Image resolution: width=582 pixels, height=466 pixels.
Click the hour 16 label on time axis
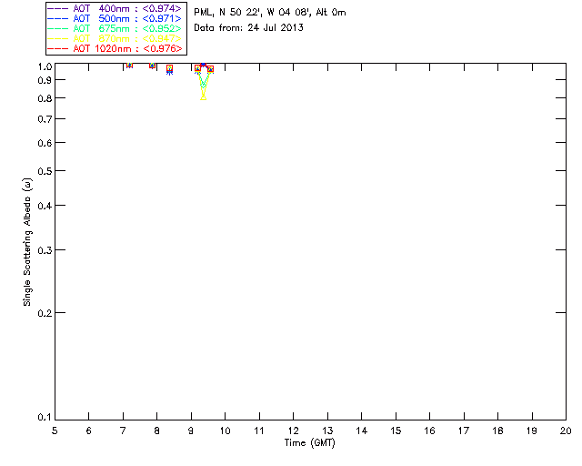[430, 431]
